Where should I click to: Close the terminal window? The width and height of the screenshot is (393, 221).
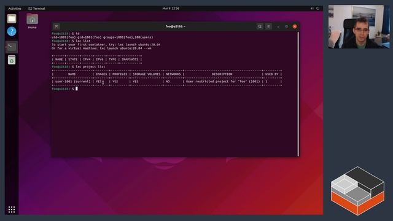pos(295,26)
